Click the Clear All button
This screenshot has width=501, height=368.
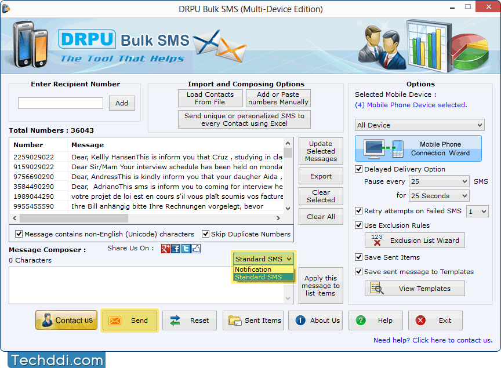pos(321,217)
